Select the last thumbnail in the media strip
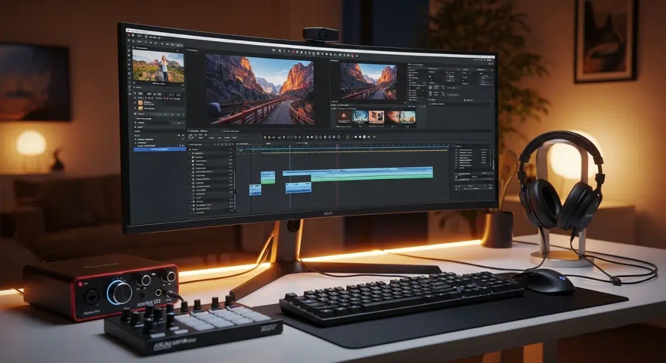Screen dimensions: 666x363 click(x=408, y=117)
